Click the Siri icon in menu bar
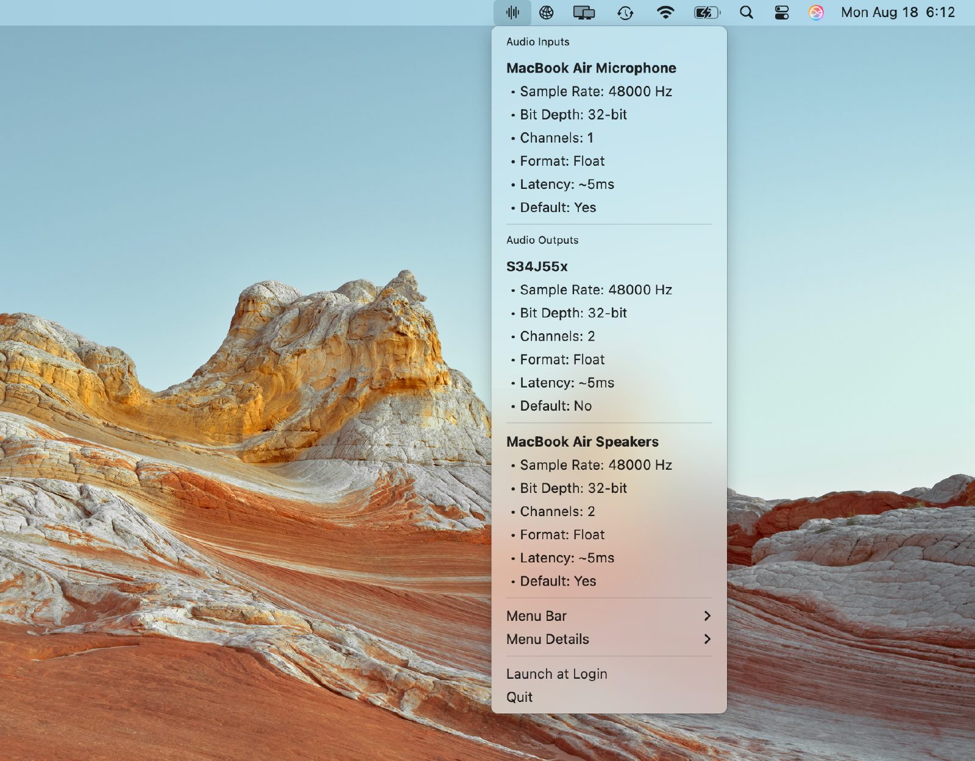The width and height of the screenshot is (975, 761). coord(816,12)
